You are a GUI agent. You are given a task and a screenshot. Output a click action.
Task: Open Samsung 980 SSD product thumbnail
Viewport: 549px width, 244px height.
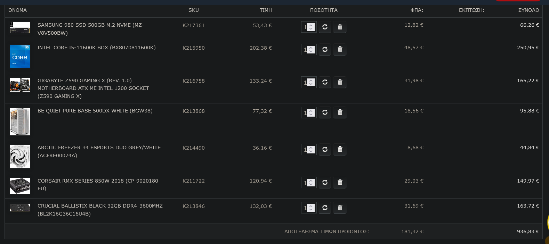pos(20,28)
